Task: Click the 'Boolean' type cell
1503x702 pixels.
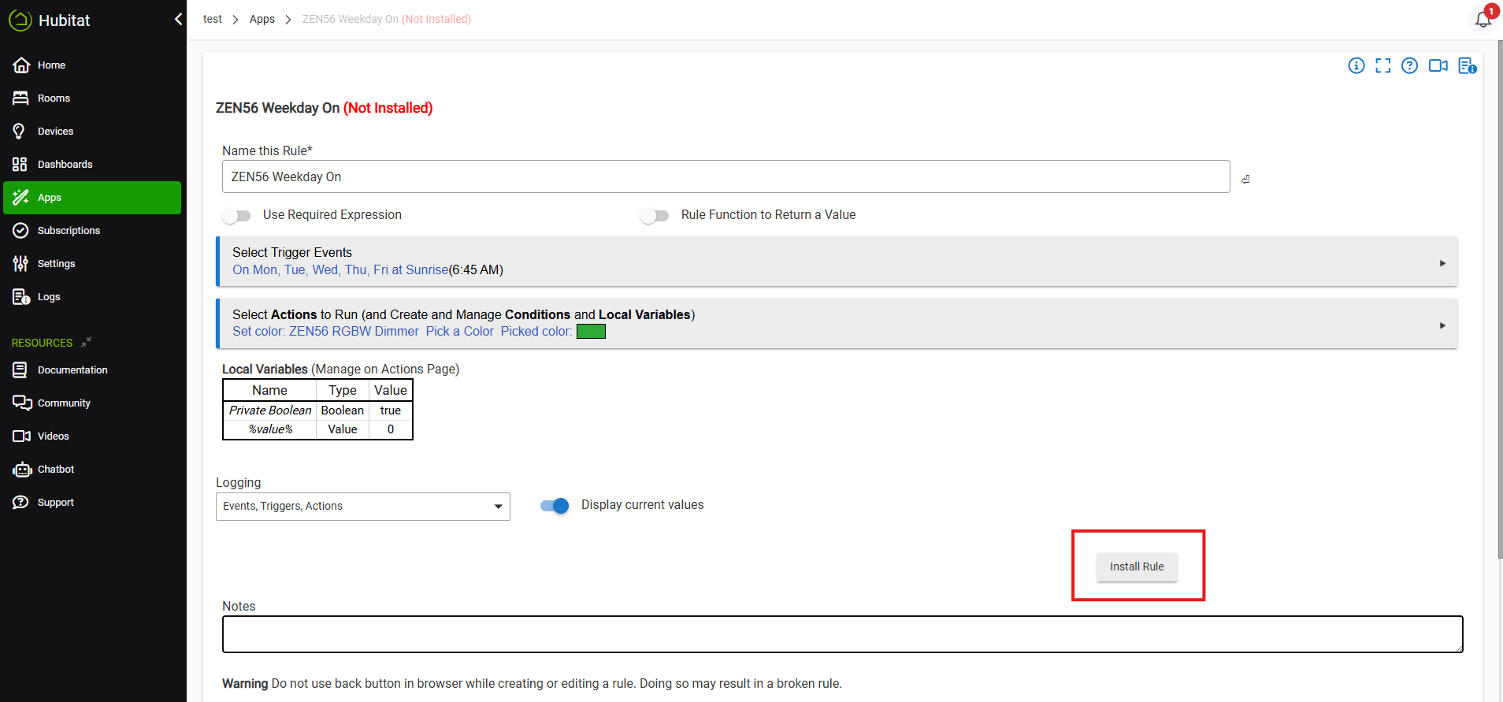Action: [x=343, y=410]
